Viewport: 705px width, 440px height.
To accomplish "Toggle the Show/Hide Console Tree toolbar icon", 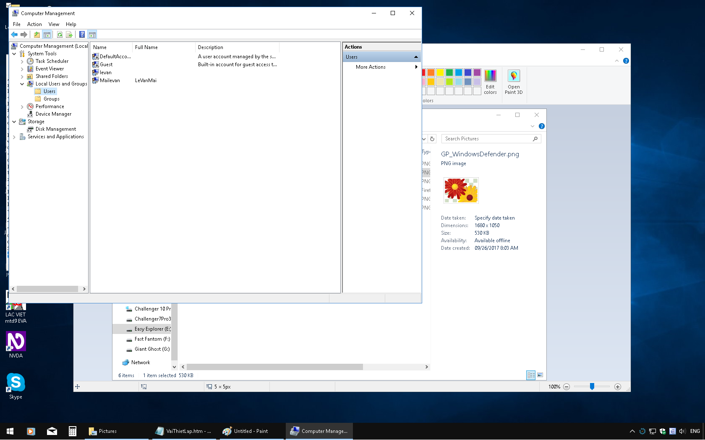I will 47,34.
